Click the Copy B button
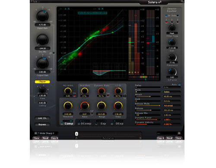Viewport: 216px width, 168px height. (54, 138)
